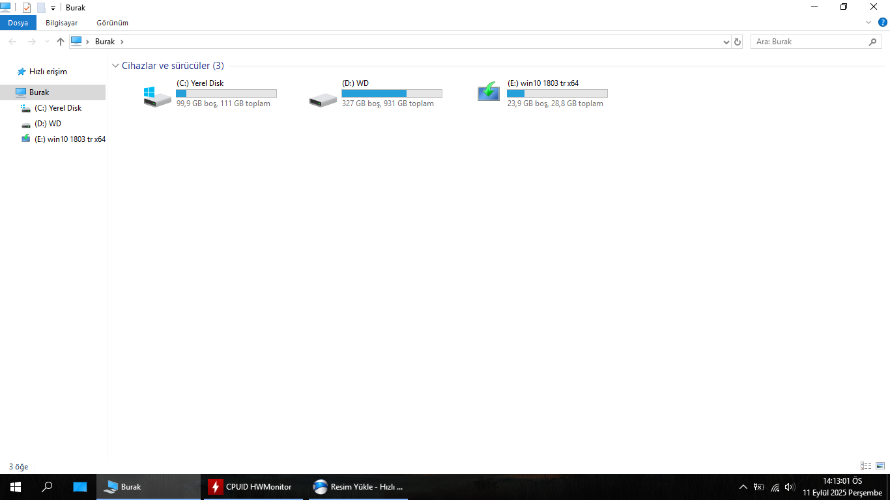
Task: Go up one level with the up arrow
Action: tap(61, 42)
